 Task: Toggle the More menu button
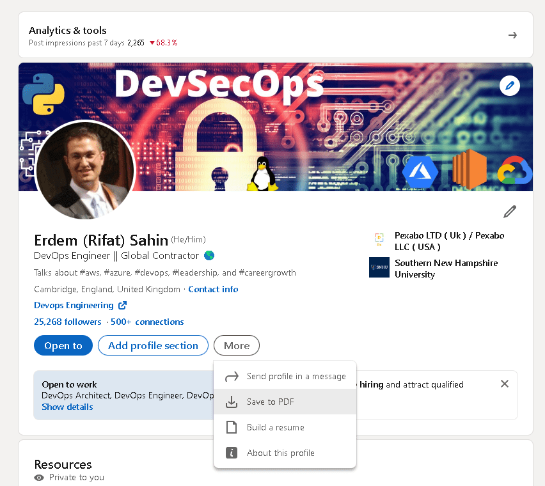point(236,345)
